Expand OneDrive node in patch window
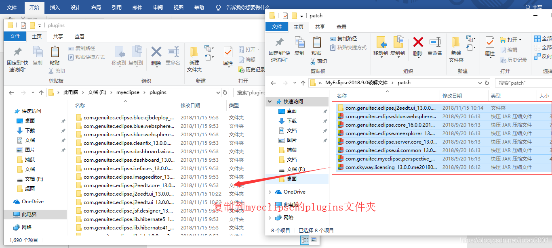Image resolution: width=552 pixels, height=248 pixels. coord(270,192)
